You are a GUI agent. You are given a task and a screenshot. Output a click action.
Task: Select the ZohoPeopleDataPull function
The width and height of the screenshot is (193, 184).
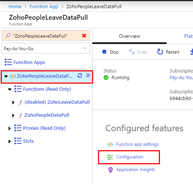[47, 115]
